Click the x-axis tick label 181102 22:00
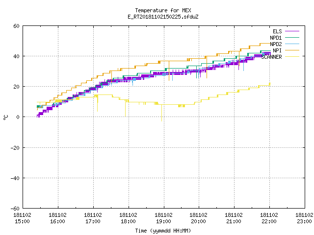Image resolution: width=314 pixels, height=235 pixels. [269, 218]
